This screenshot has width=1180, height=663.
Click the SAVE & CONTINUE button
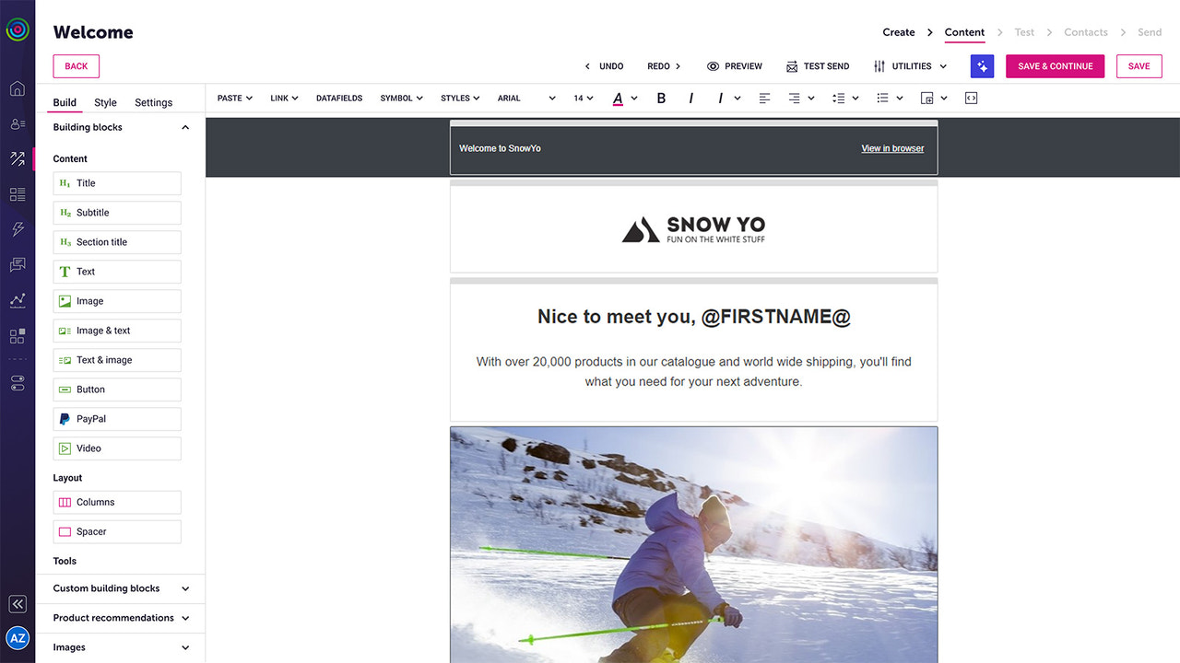tap(1055, 65)
